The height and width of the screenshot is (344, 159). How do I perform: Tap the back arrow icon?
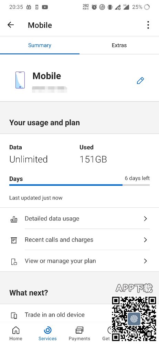[11, 25]
